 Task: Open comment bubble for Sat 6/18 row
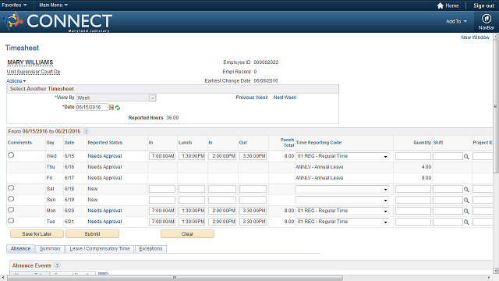click(11, 188)
